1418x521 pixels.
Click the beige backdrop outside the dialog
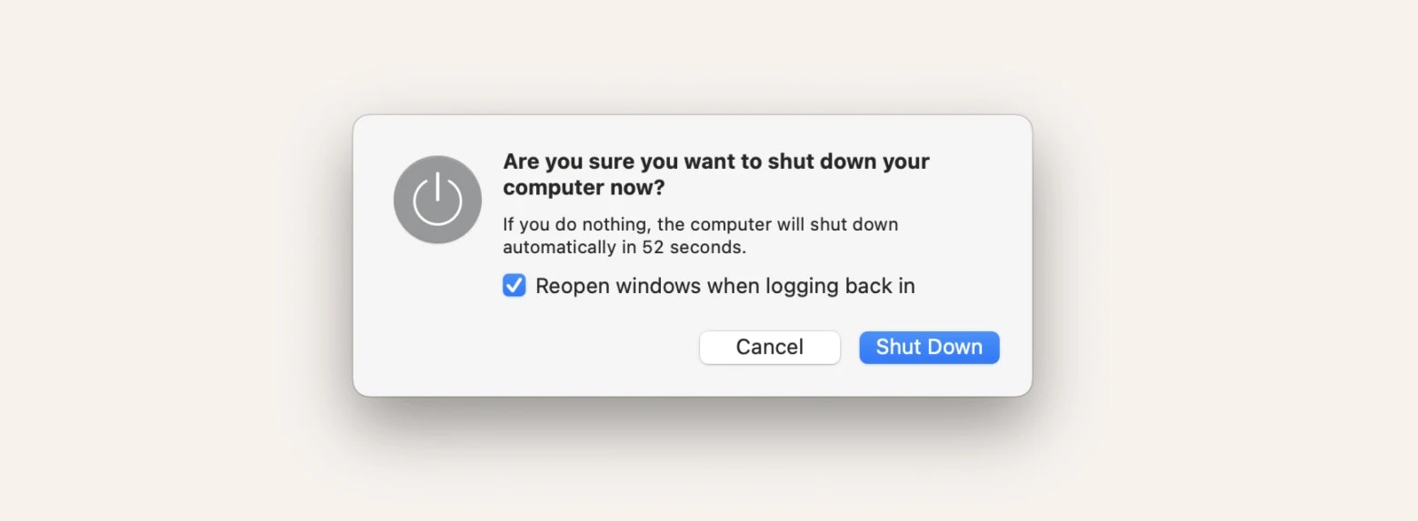pyautogui.click(x=182, y=272)
